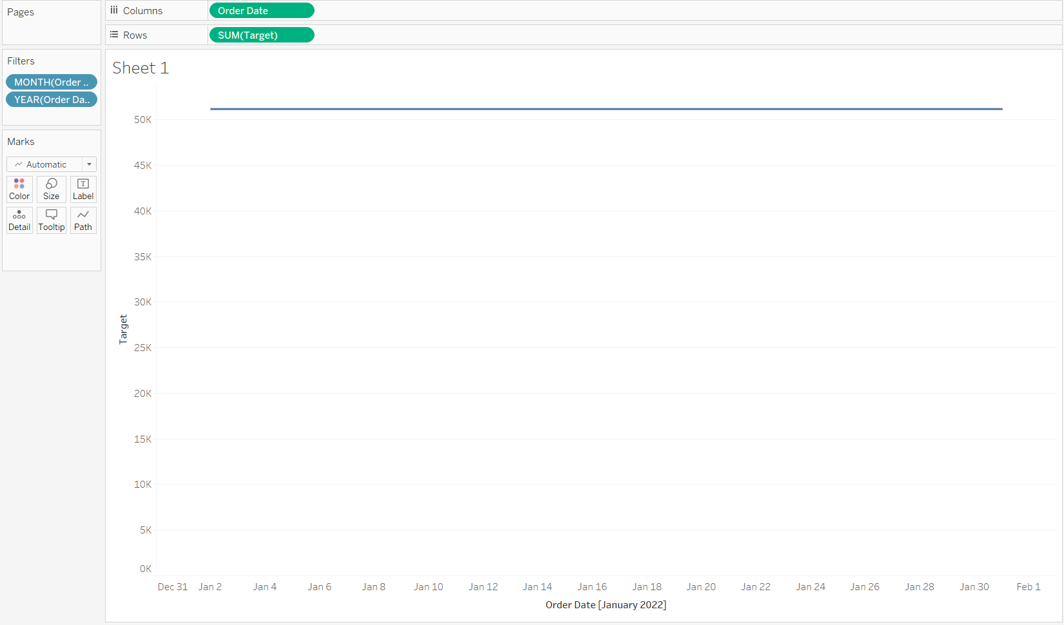Click the Jan 24 date label

coord(811,586)
